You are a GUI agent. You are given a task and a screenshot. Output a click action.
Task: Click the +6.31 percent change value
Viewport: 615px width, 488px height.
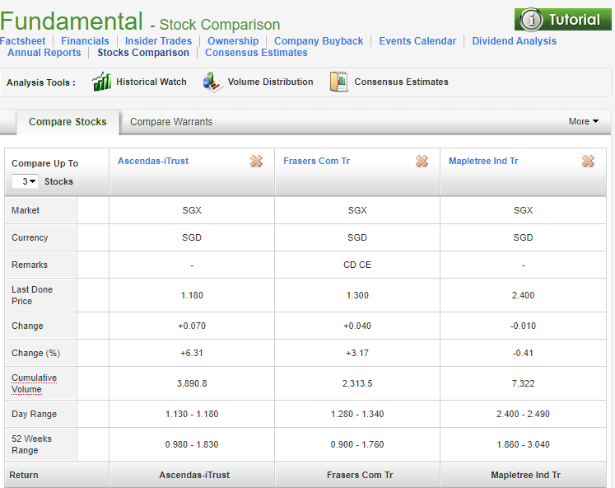[192, 353]
